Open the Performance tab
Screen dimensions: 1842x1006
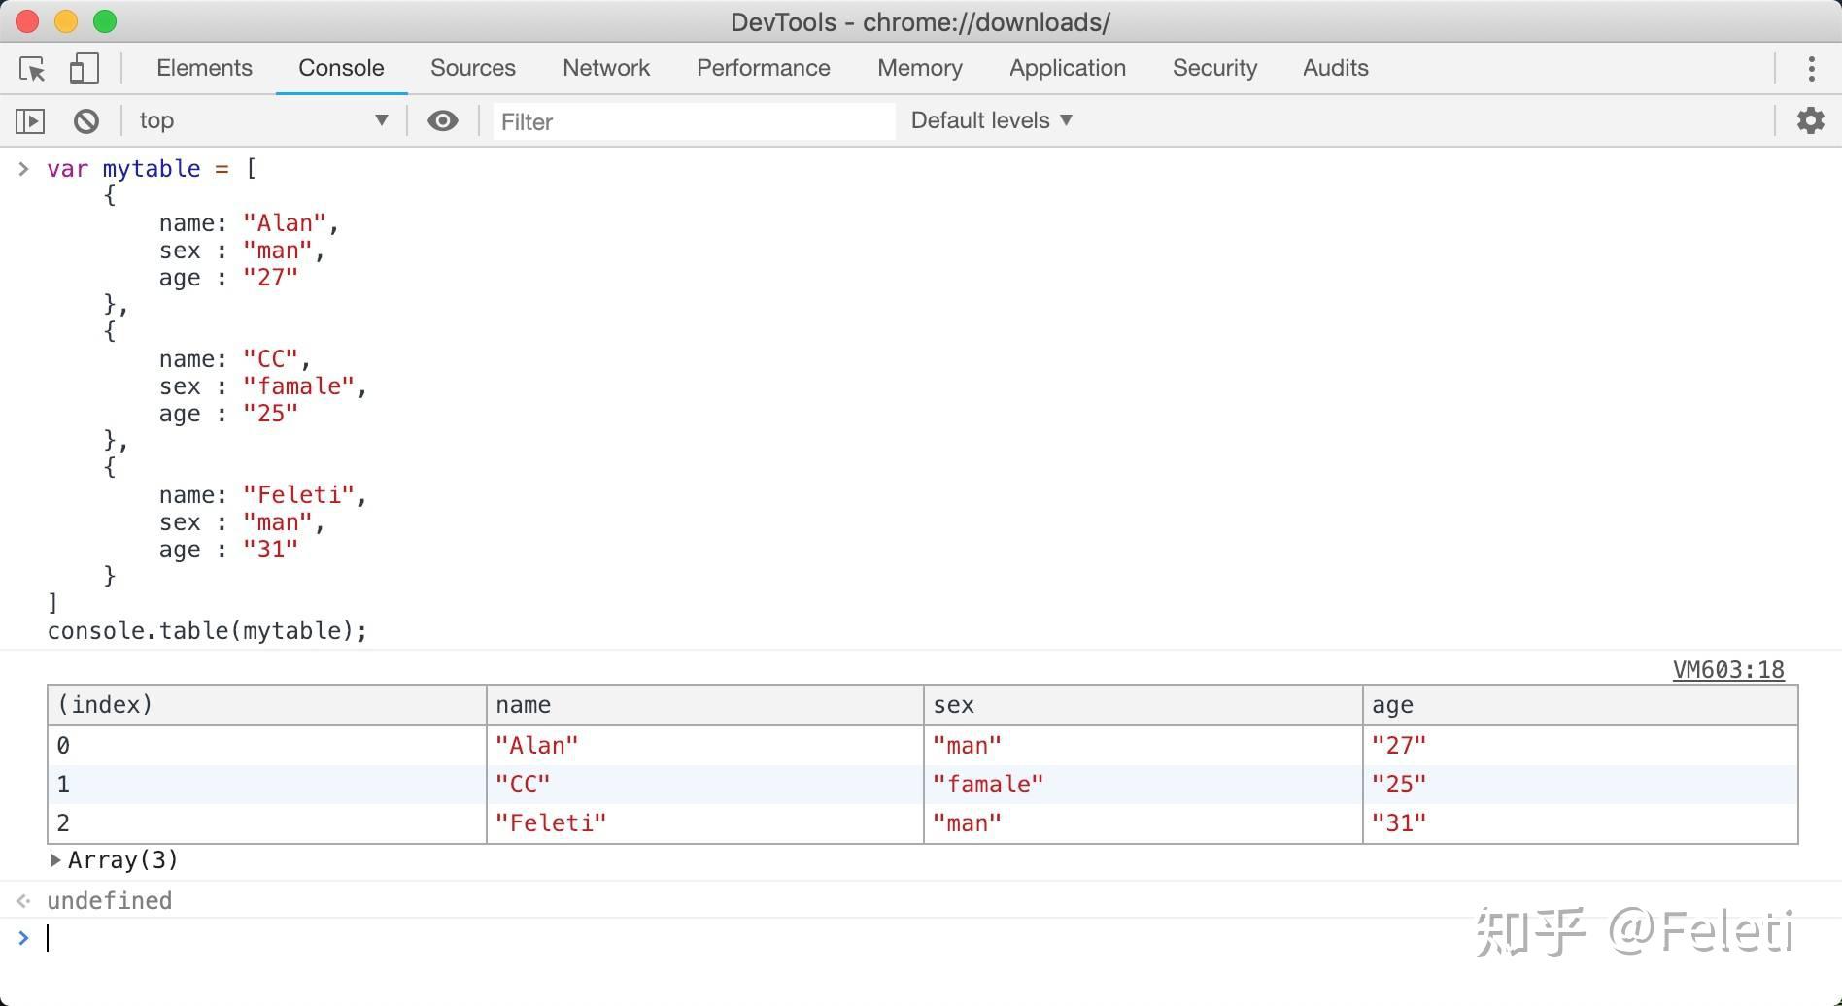pos(764,68)
